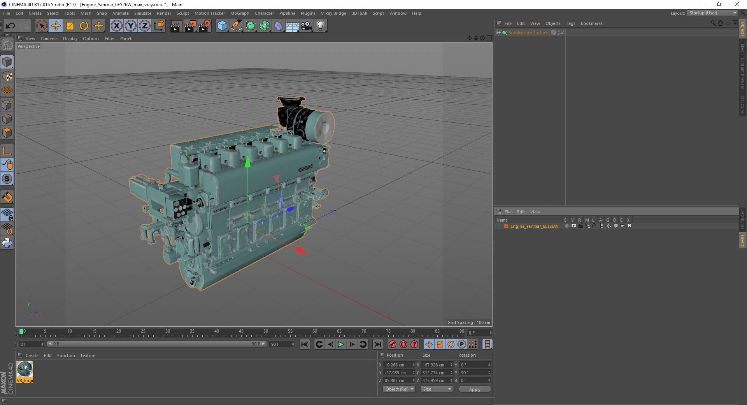The height and width of the screenshot is (405, 747).
Task: Open the MoGraph menu
Action: (240, 13)
